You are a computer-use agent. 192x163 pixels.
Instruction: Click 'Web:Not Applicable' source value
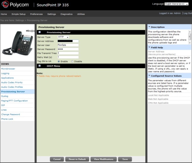pyautogui.click(x=158, y=99)
